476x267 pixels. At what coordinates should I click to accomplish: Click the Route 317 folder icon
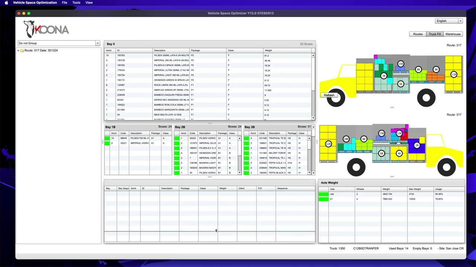(22, 50)
